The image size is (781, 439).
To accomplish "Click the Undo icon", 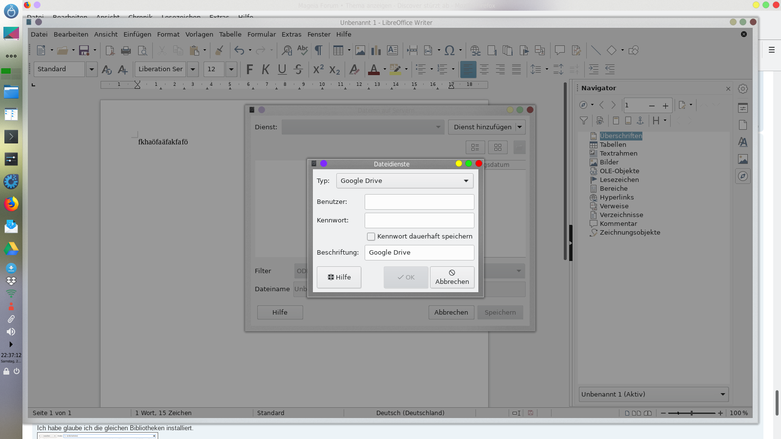I will click(x=239, y=50).
